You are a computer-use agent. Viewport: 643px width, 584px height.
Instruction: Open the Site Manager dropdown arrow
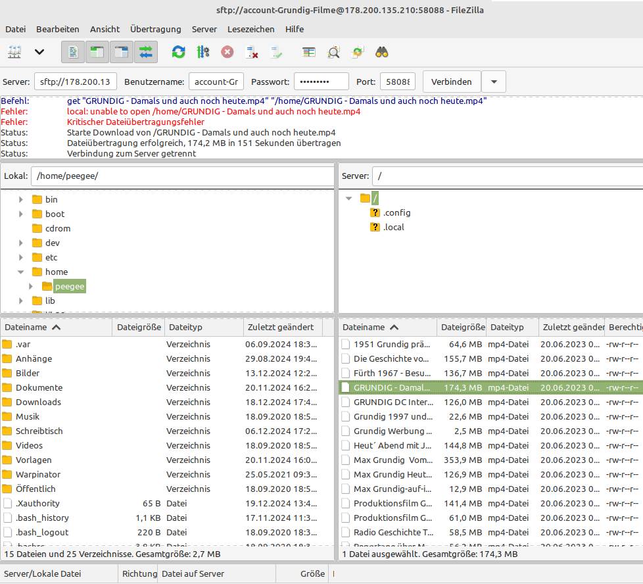39,52
